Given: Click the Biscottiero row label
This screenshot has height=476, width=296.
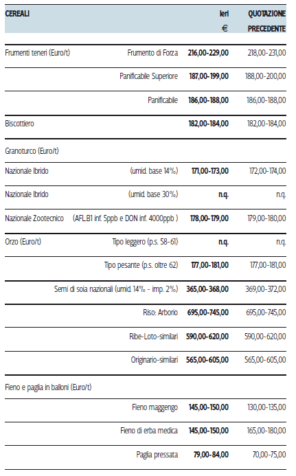Looking at the screenshot, I should click(x=19, y=124).
